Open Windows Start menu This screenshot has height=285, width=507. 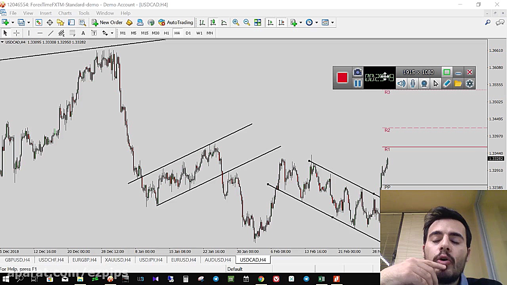(x=6, y=279)
